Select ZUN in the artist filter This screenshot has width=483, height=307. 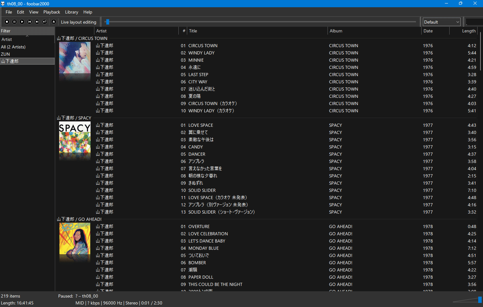click(x=27, y=54)
